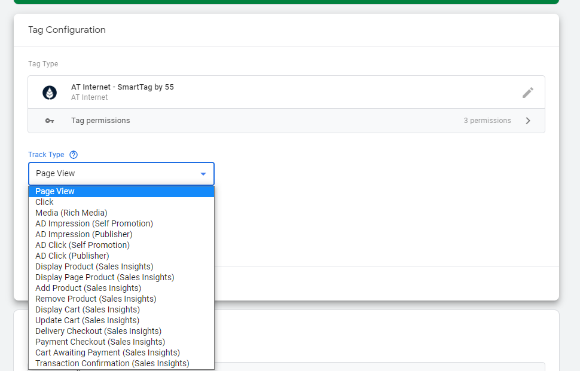Choose Transaction Confirmation (Sales Insights)
This screenshot has width=580, height=371.
tap(112, 363)
